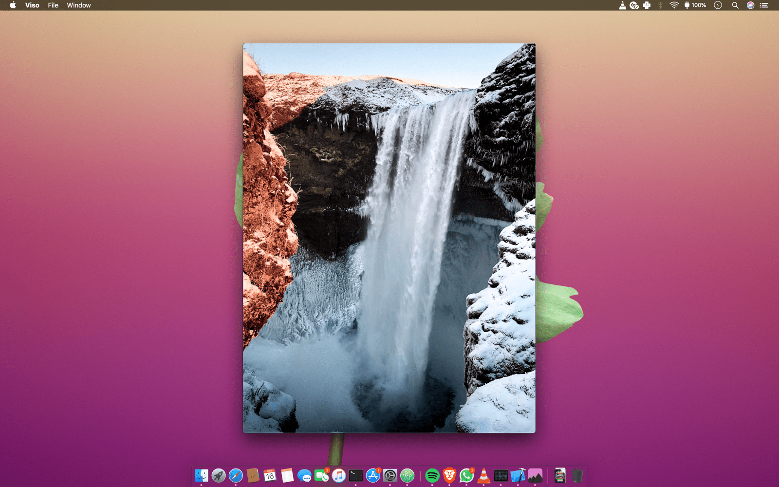Screen dimensions: 779x487
Task: Click the sync checkmark menu bar icon
Action: 634,5
